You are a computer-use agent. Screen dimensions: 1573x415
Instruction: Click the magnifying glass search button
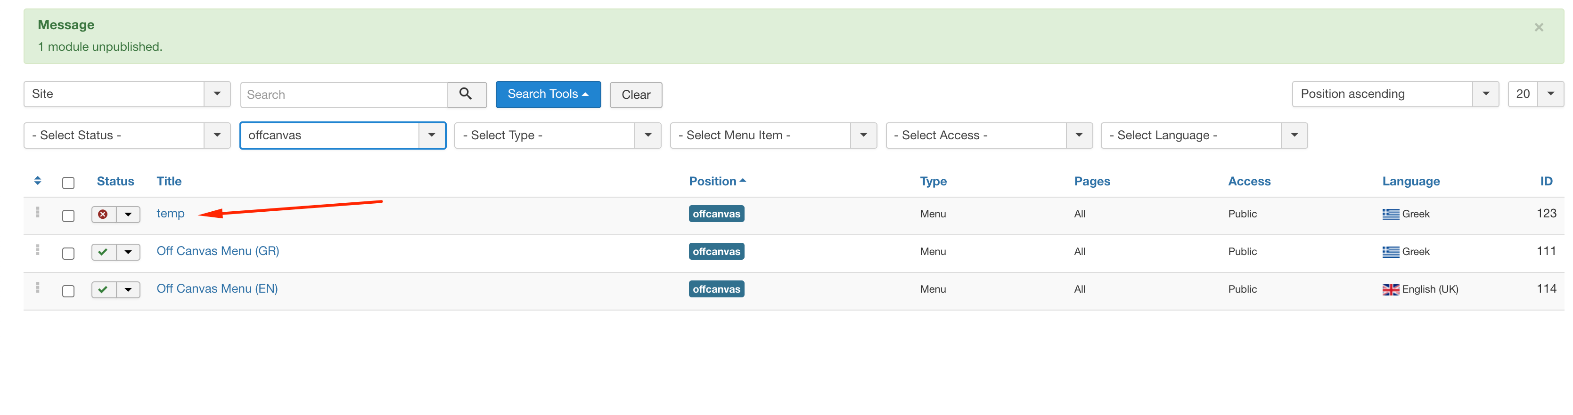click(466, 95)
